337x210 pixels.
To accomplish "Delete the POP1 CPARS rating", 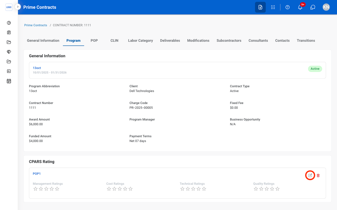I will click(x=318, y=175).
